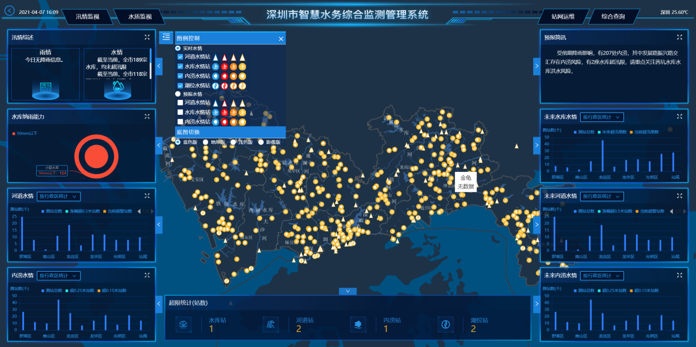The image size is (696, 347).
Task: Close the 图例控制 legend panel
Action: (x=281, y=38)
